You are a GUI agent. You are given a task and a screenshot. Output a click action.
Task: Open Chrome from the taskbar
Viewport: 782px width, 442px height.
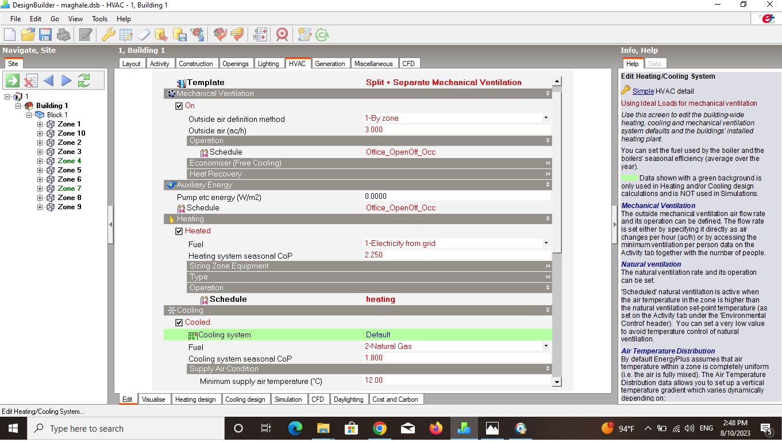click(x=379, y=428)
